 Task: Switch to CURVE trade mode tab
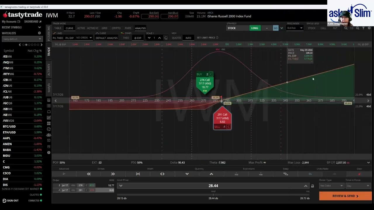(70, 28)
